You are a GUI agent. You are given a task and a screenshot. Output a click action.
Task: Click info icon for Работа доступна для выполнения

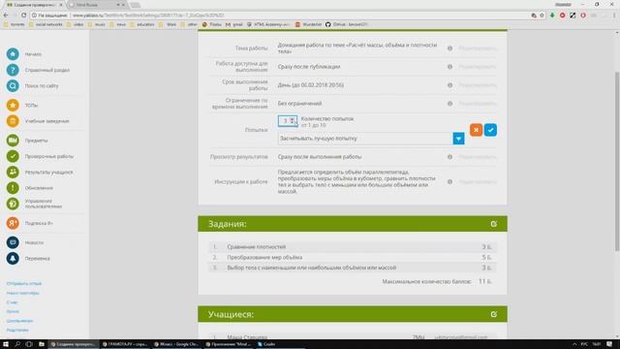click(449, 67)
